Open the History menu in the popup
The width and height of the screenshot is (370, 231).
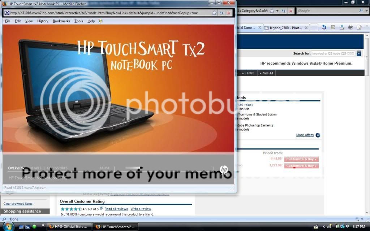[43, 21]
